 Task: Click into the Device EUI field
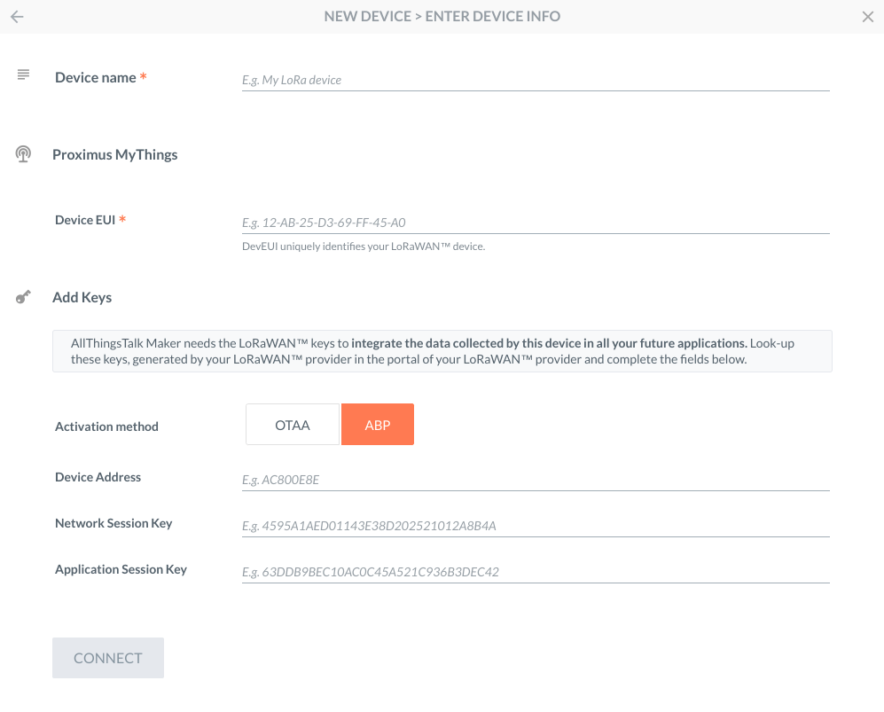[x=535, y=223]
